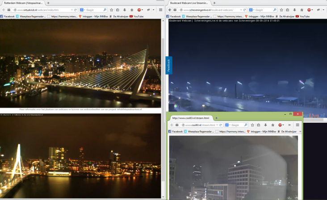Viewport: 327px width, 200px height.
Task: Open Facebook bookmark in Rotterdam Webcam window
Action: click(x=8, y=16)
